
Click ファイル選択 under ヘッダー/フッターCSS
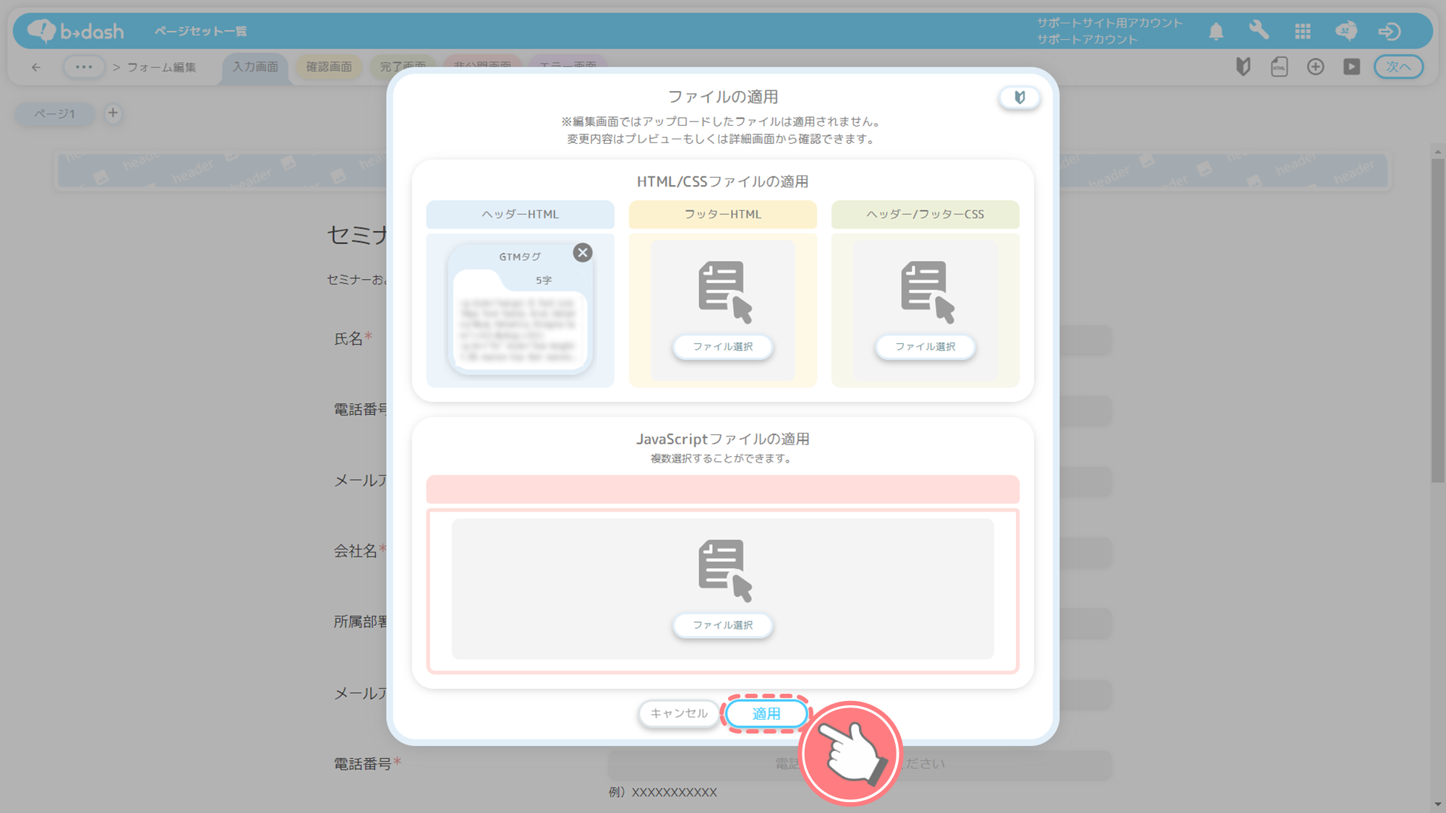point(925,347)
